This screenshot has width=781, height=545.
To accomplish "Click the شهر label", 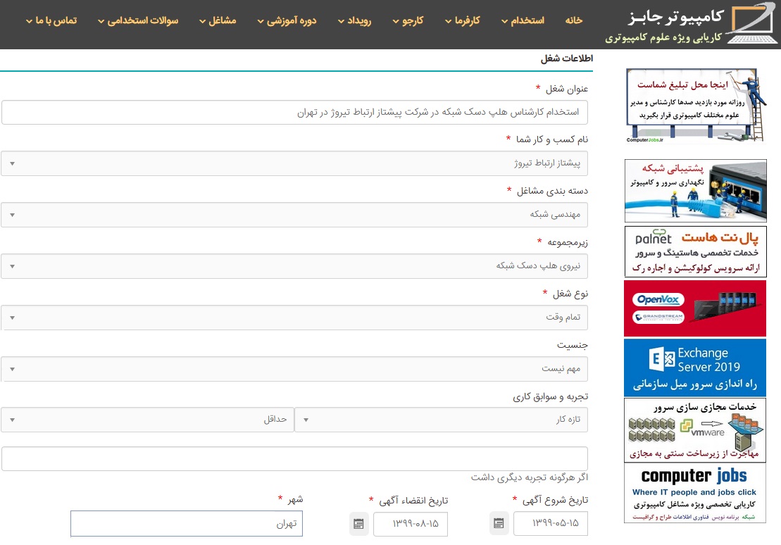I will pyautogui.click(x=295, y=500).
